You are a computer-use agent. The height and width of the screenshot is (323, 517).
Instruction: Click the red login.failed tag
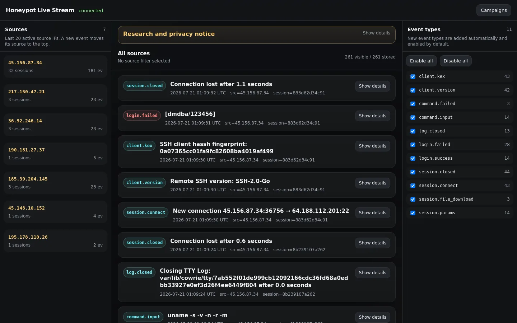tap(142, 116)
